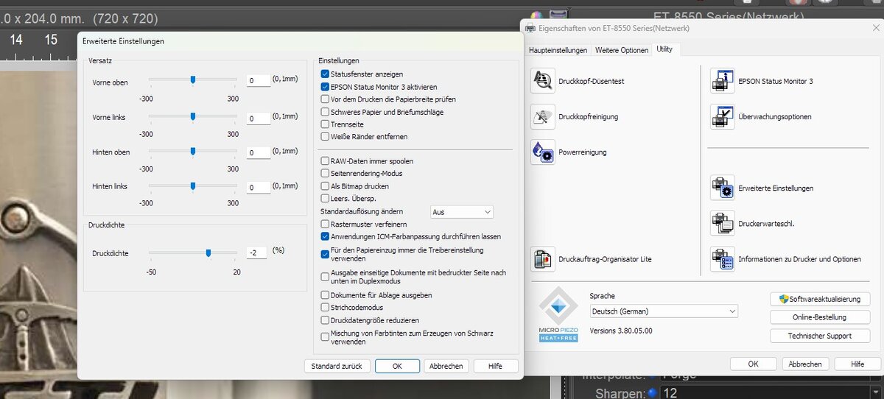
Task: Toggle Für den Papiereinzug Treibereinstellung verwenden
Action: pyautogui.click(x=325, y=255)
